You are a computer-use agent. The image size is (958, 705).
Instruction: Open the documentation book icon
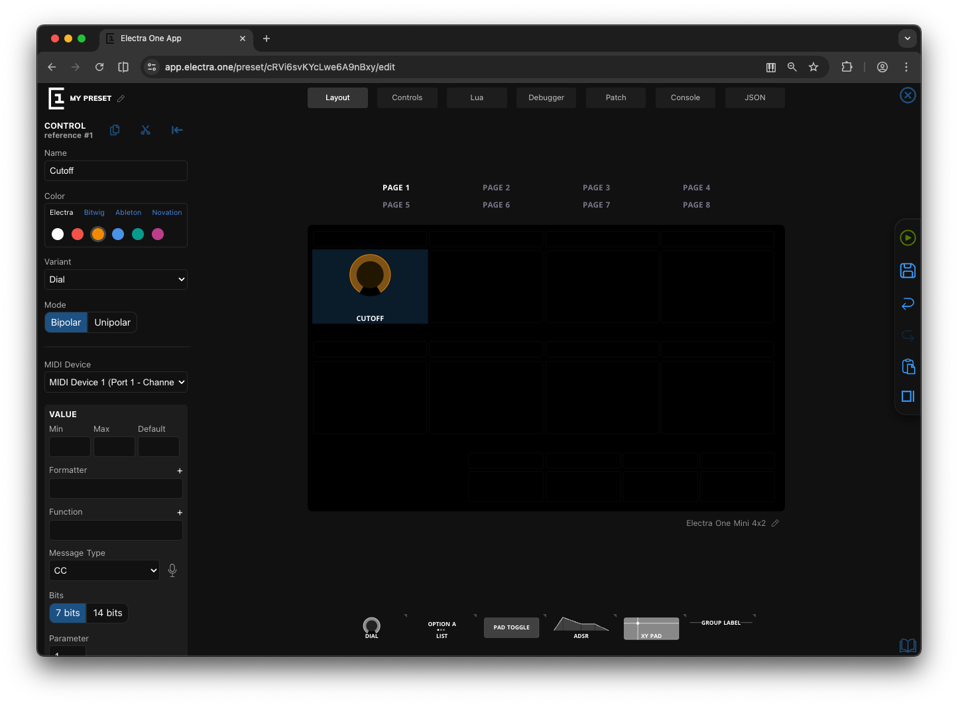click(908, 645)
